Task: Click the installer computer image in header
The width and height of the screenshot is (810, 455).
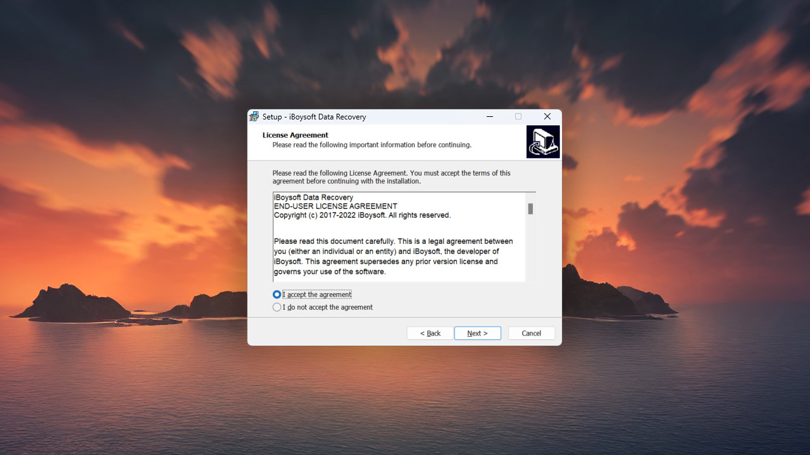Action: [x=543, y=142]
